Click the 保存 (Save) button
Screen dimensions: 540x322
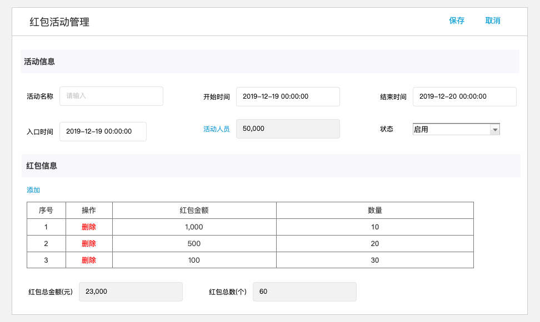click(456, 20)
